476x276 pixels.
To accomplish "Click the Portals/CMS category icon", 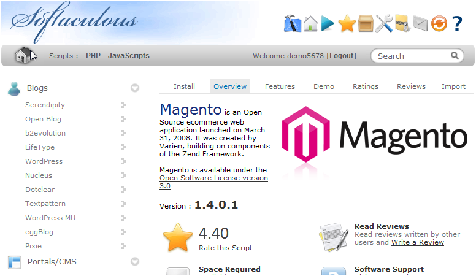I will [15, 262].
